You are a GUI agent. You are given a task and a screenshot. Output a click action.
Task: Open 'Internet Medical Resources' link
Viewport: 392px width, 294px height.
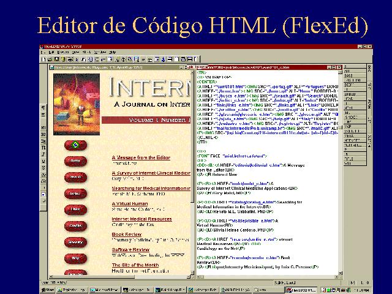141,219
